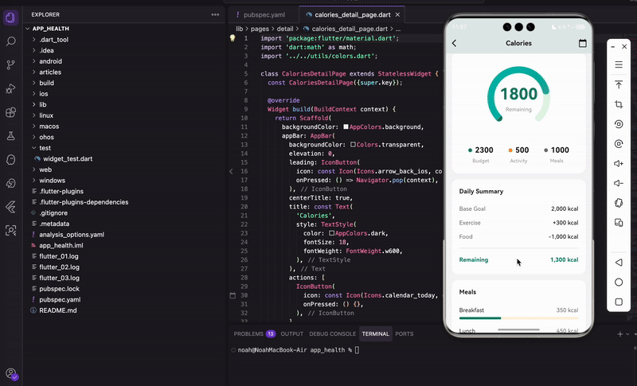
Task: Open the Testing flask icon view
Action: 11,135
